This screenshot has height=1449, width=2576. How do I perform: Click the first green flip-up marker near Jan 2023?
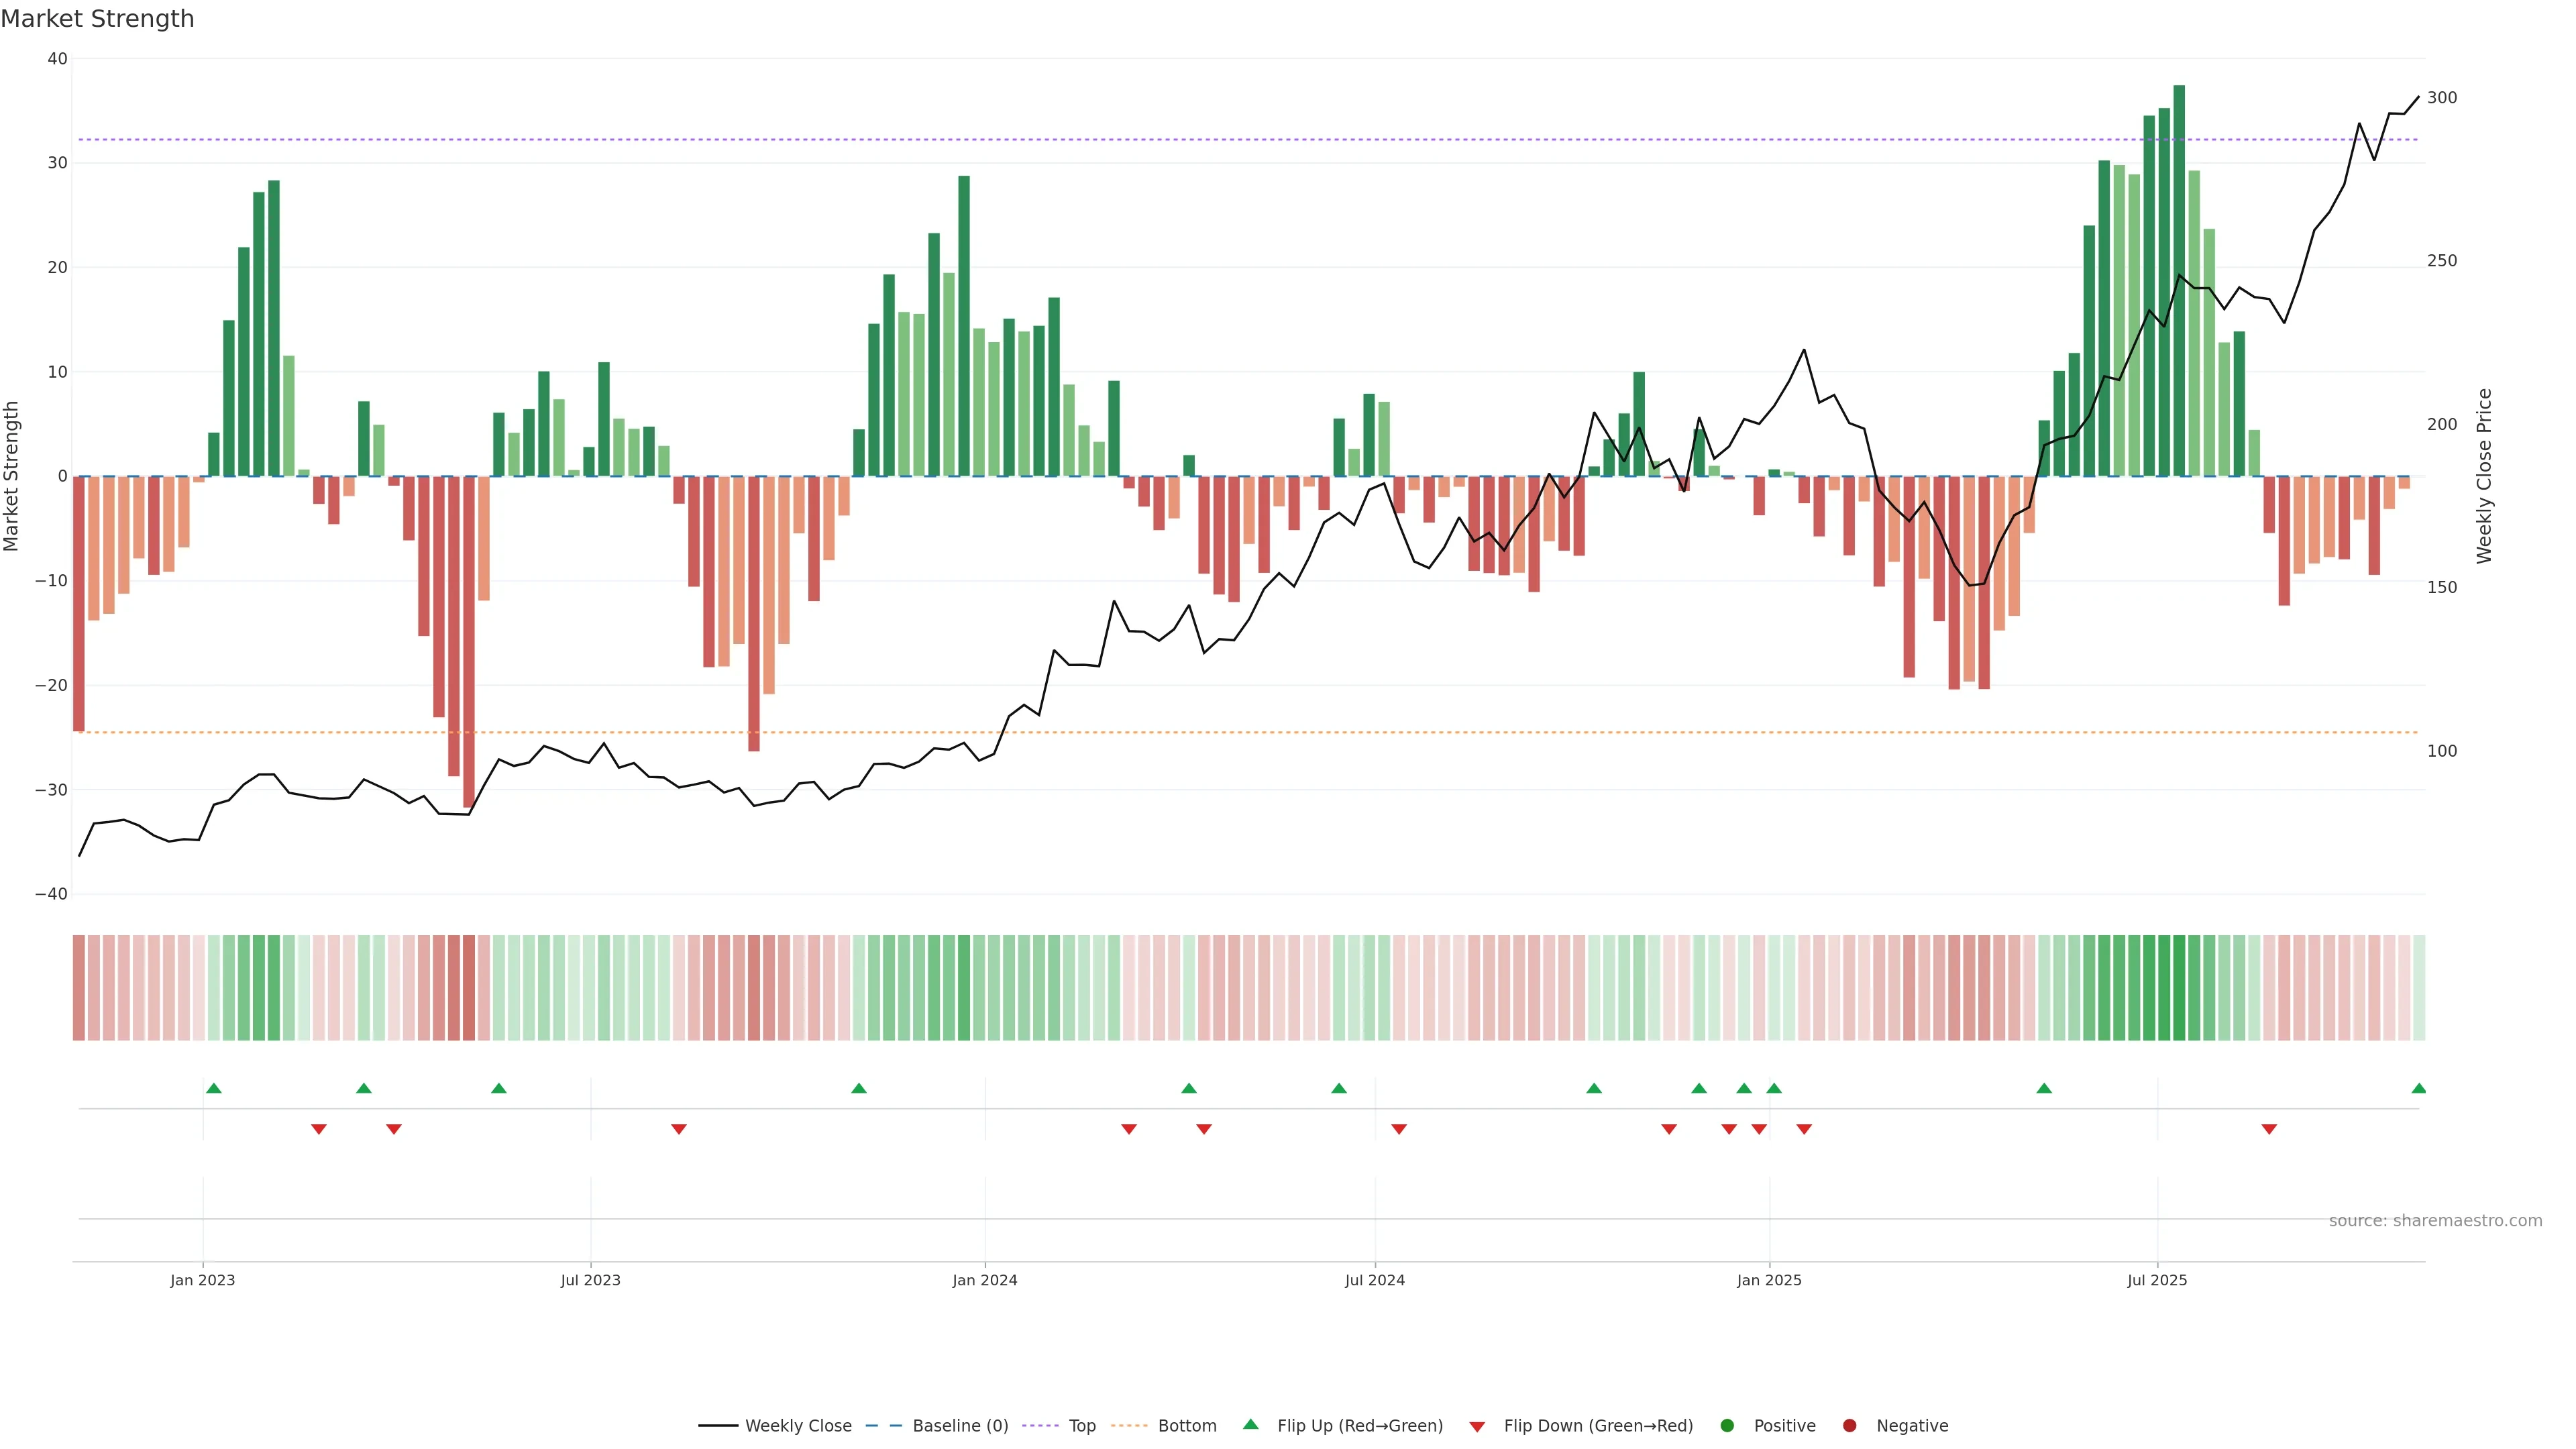(x=213, y=1088)
